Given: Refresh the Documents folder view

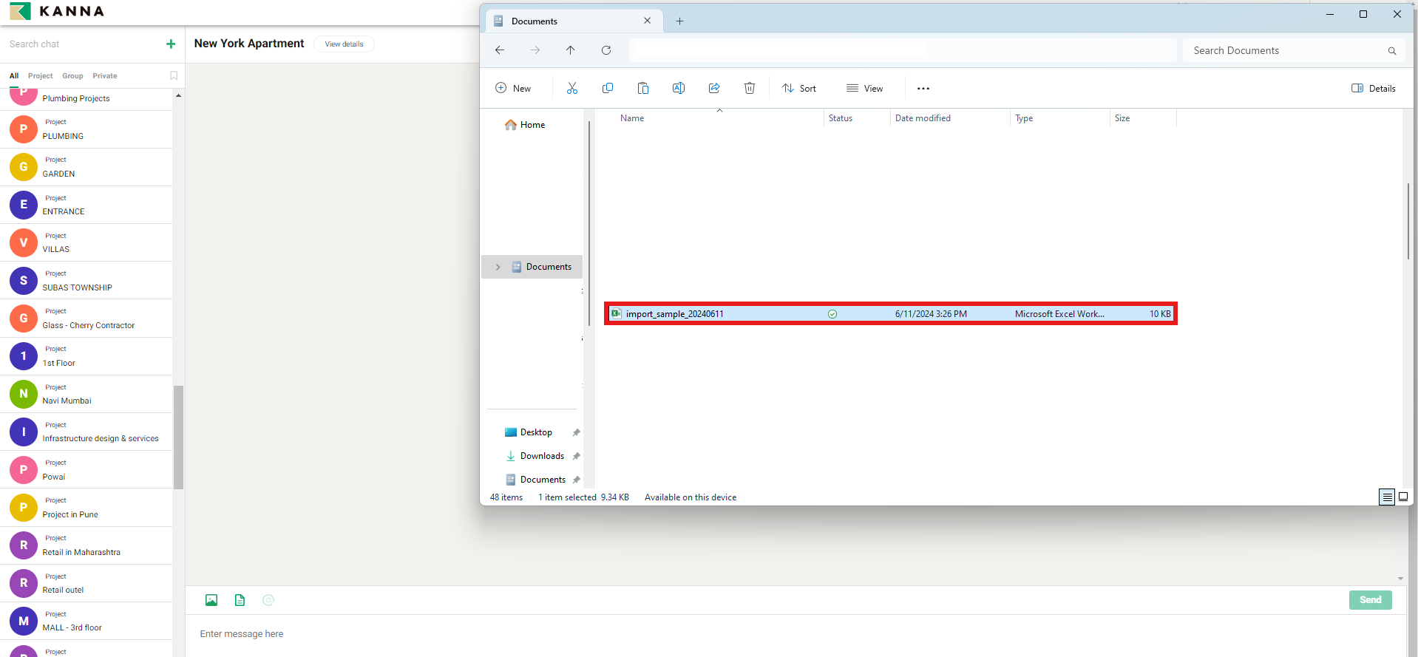Looking at the screenshot, I should [606, 50].
